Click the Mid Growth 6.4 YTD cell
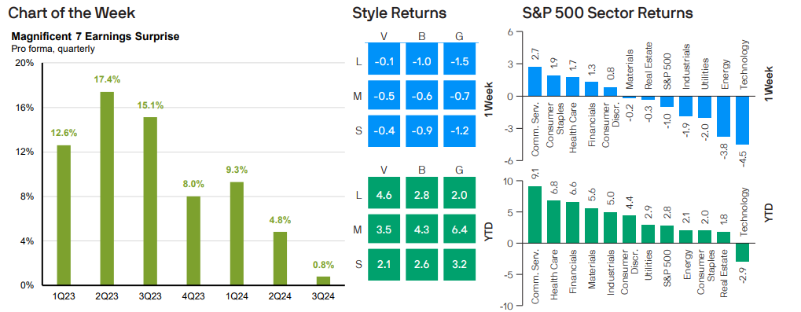The image size is (801, 312). [460, 230]
